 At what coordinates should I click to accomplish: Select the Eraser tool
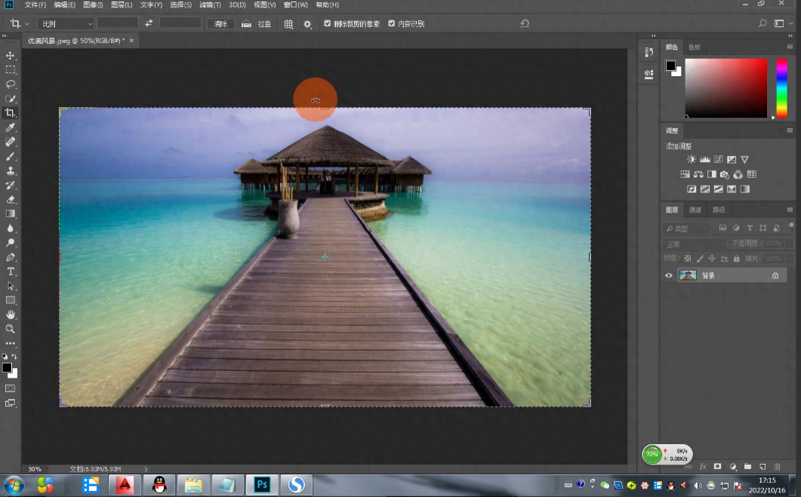(11, 200)
